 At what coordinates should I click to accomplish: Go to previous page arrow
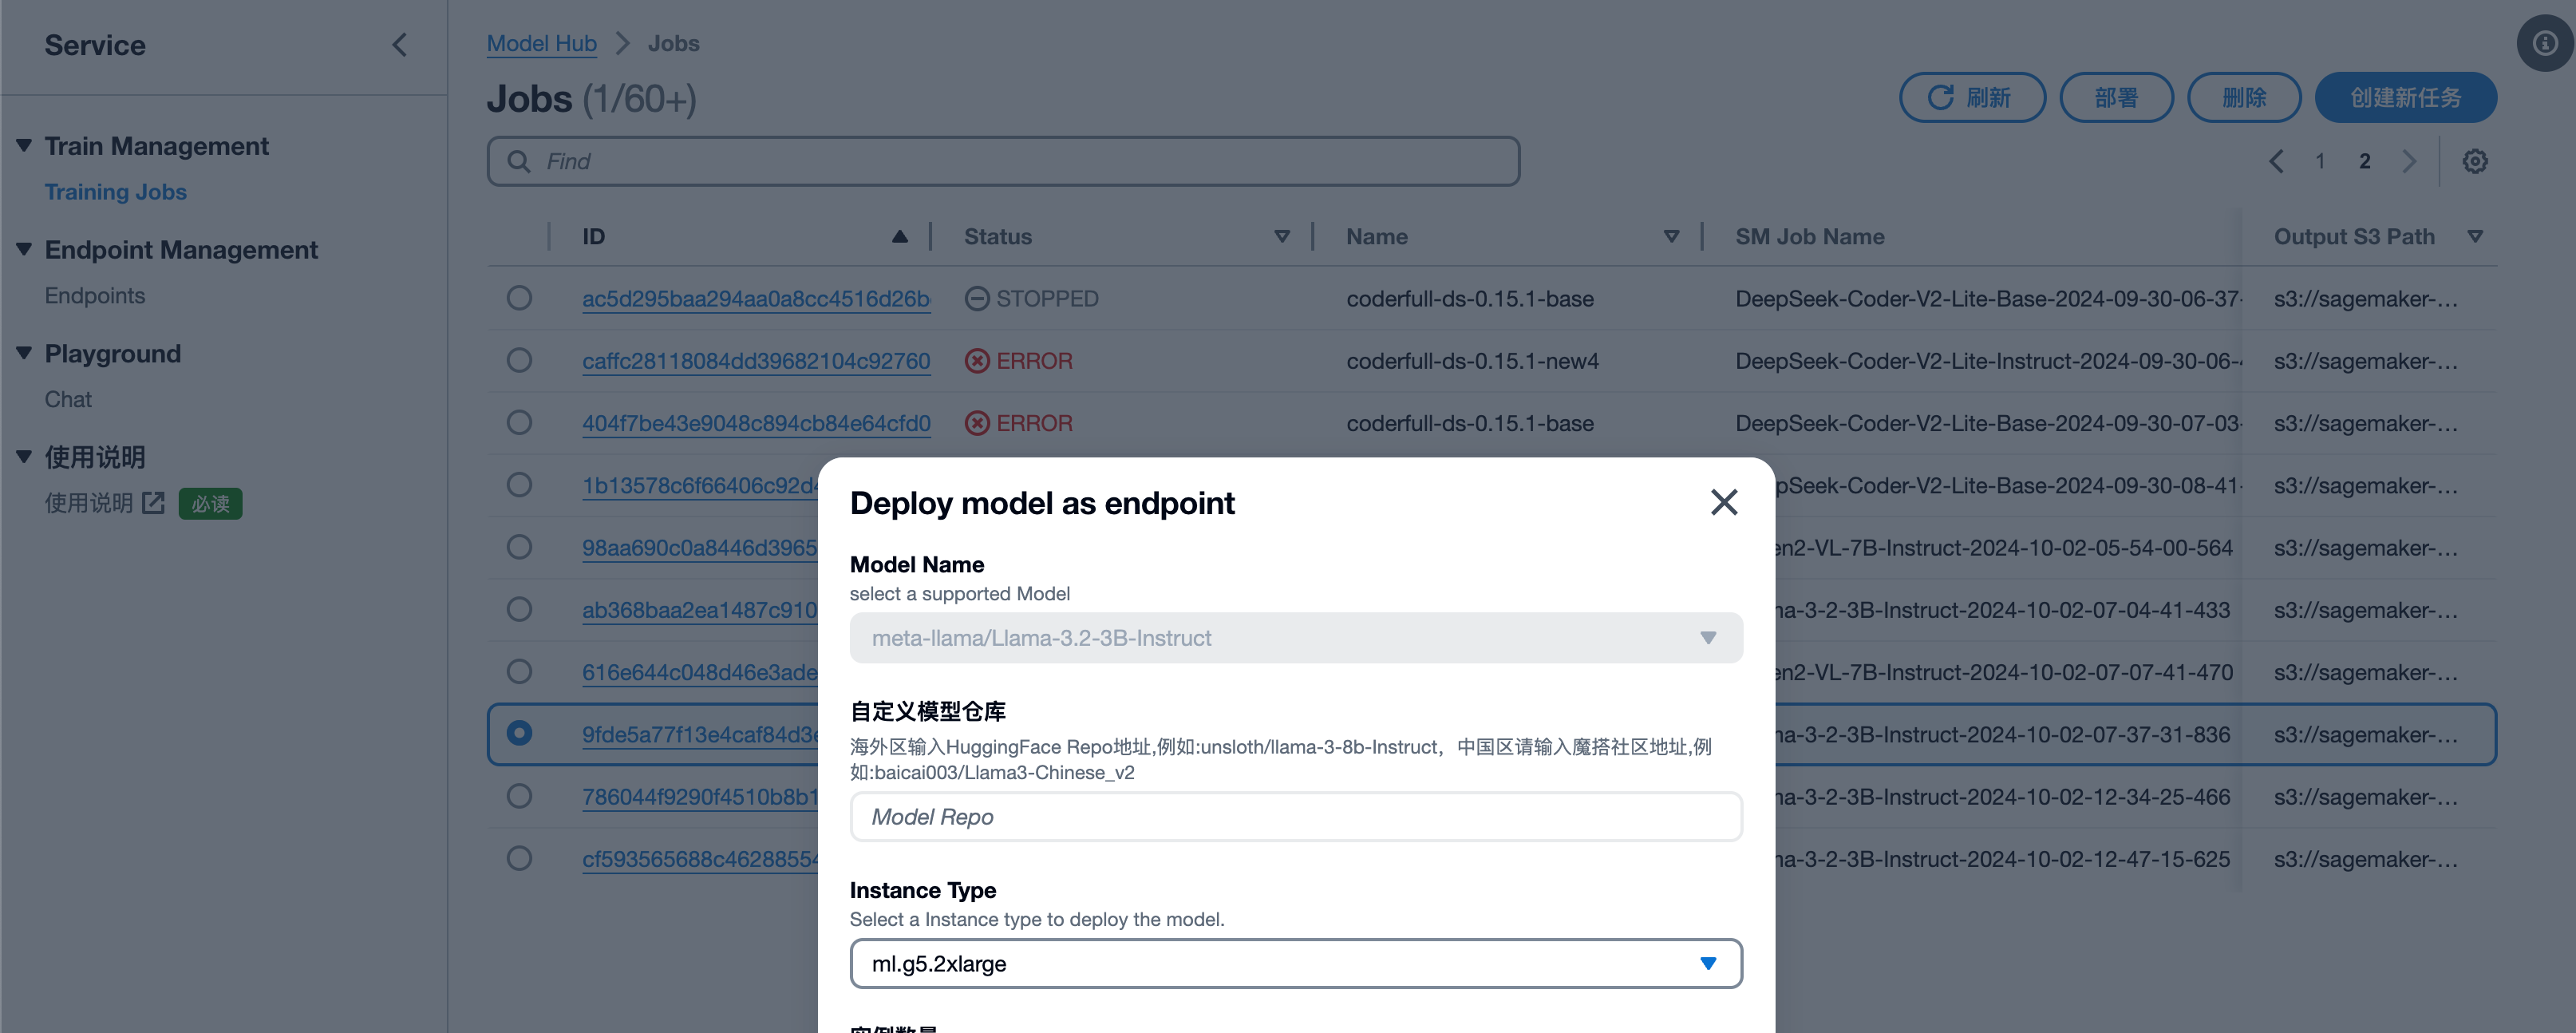click(2275, 161)
